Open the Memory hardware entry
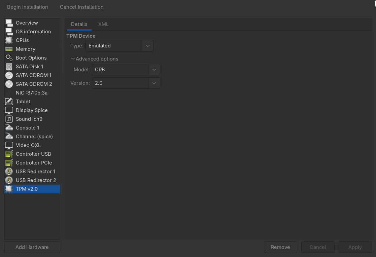Viewport: 376px width, 257px height. point(25,49)
